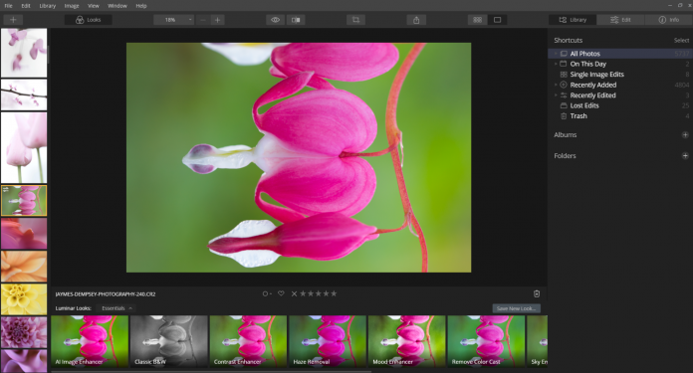
Task: Apply the Remove Color Cast look
Action: click(486, 341)
